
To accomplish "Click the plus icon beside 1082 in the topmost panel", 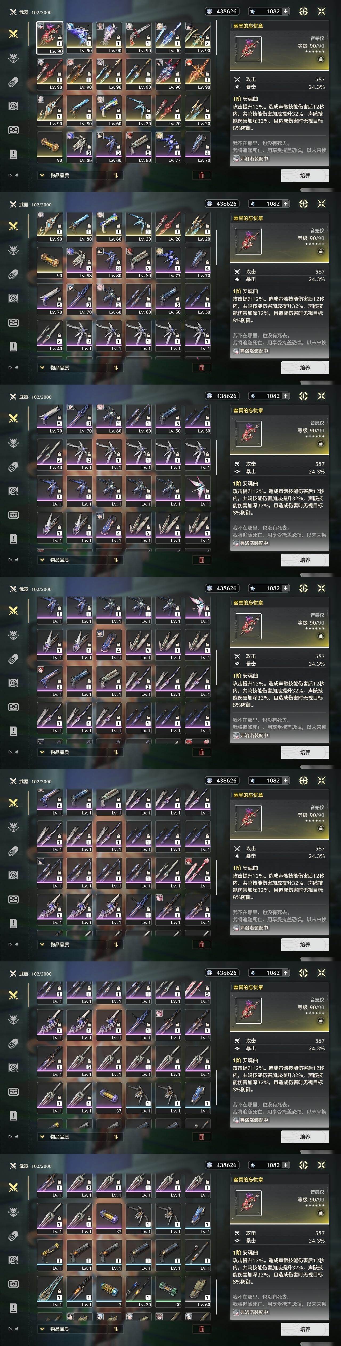I will coord(285,11).
